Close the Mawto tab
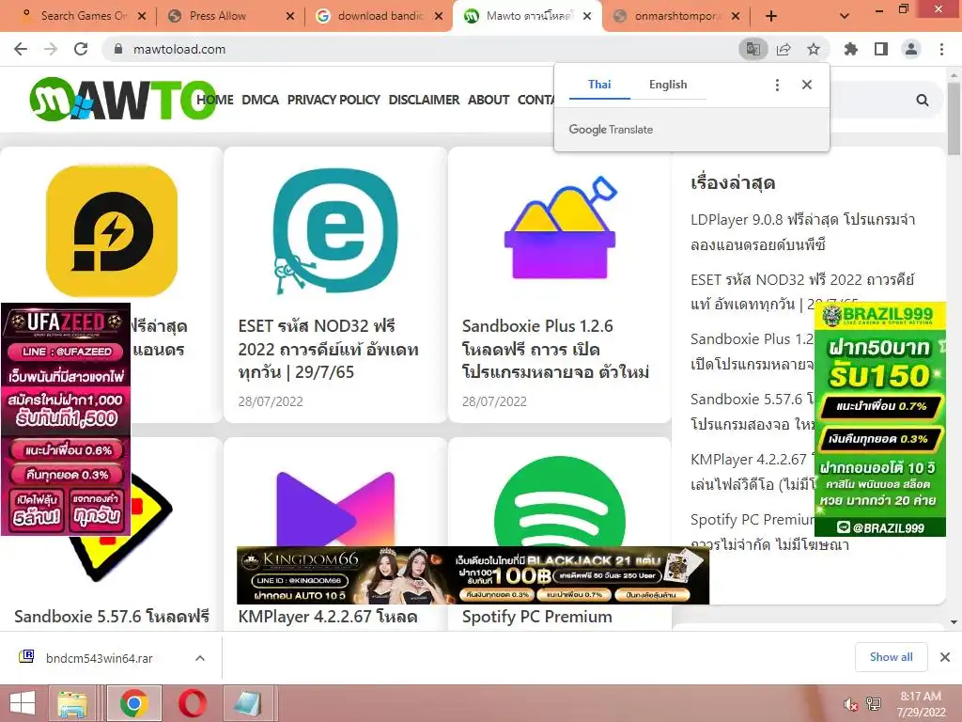This screenshot has width=962, height=722. tap(587, 16)
